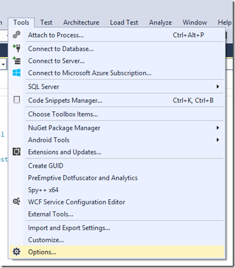Choose Attach to Process menu entry

116,35
